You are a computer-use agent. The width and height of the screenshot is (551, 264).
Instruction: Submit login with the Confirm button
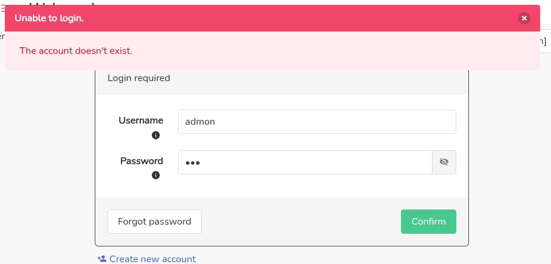click(x=428, y=222)
